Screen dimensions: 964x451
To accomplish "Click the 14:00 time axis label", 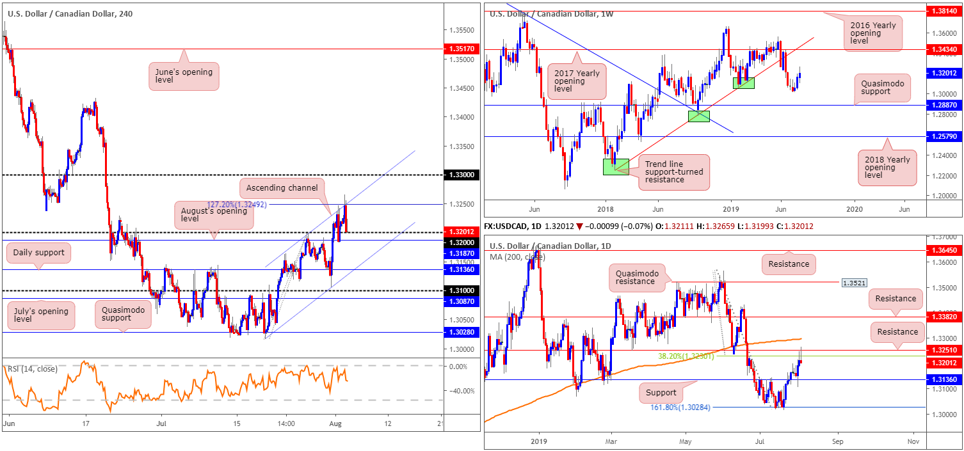I will pos(286,423).
